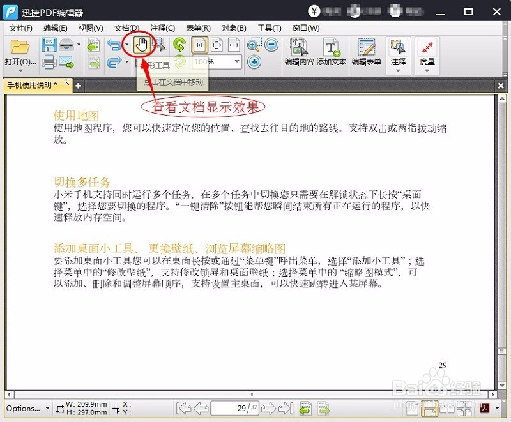Go to previous view, upper green arrow page icon
This screenshot has width=511, height=422.
coord(94,45)
